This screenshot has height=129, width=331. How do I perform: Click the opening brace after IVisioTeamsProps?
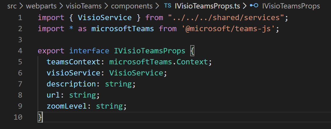point(192,51)
